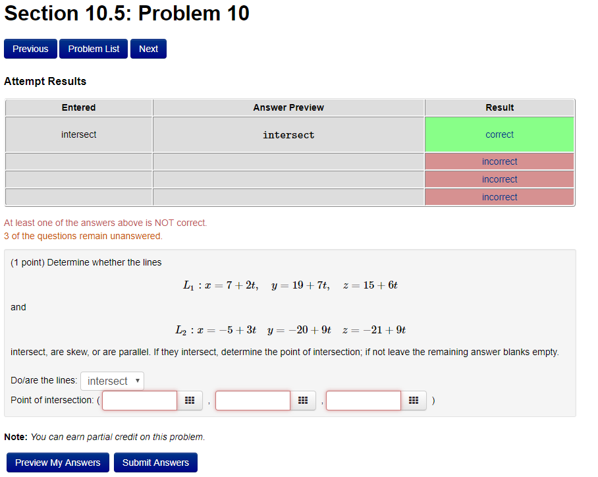
Task: Click the first "incorrect" result cell
Action: tap(499, 161)
